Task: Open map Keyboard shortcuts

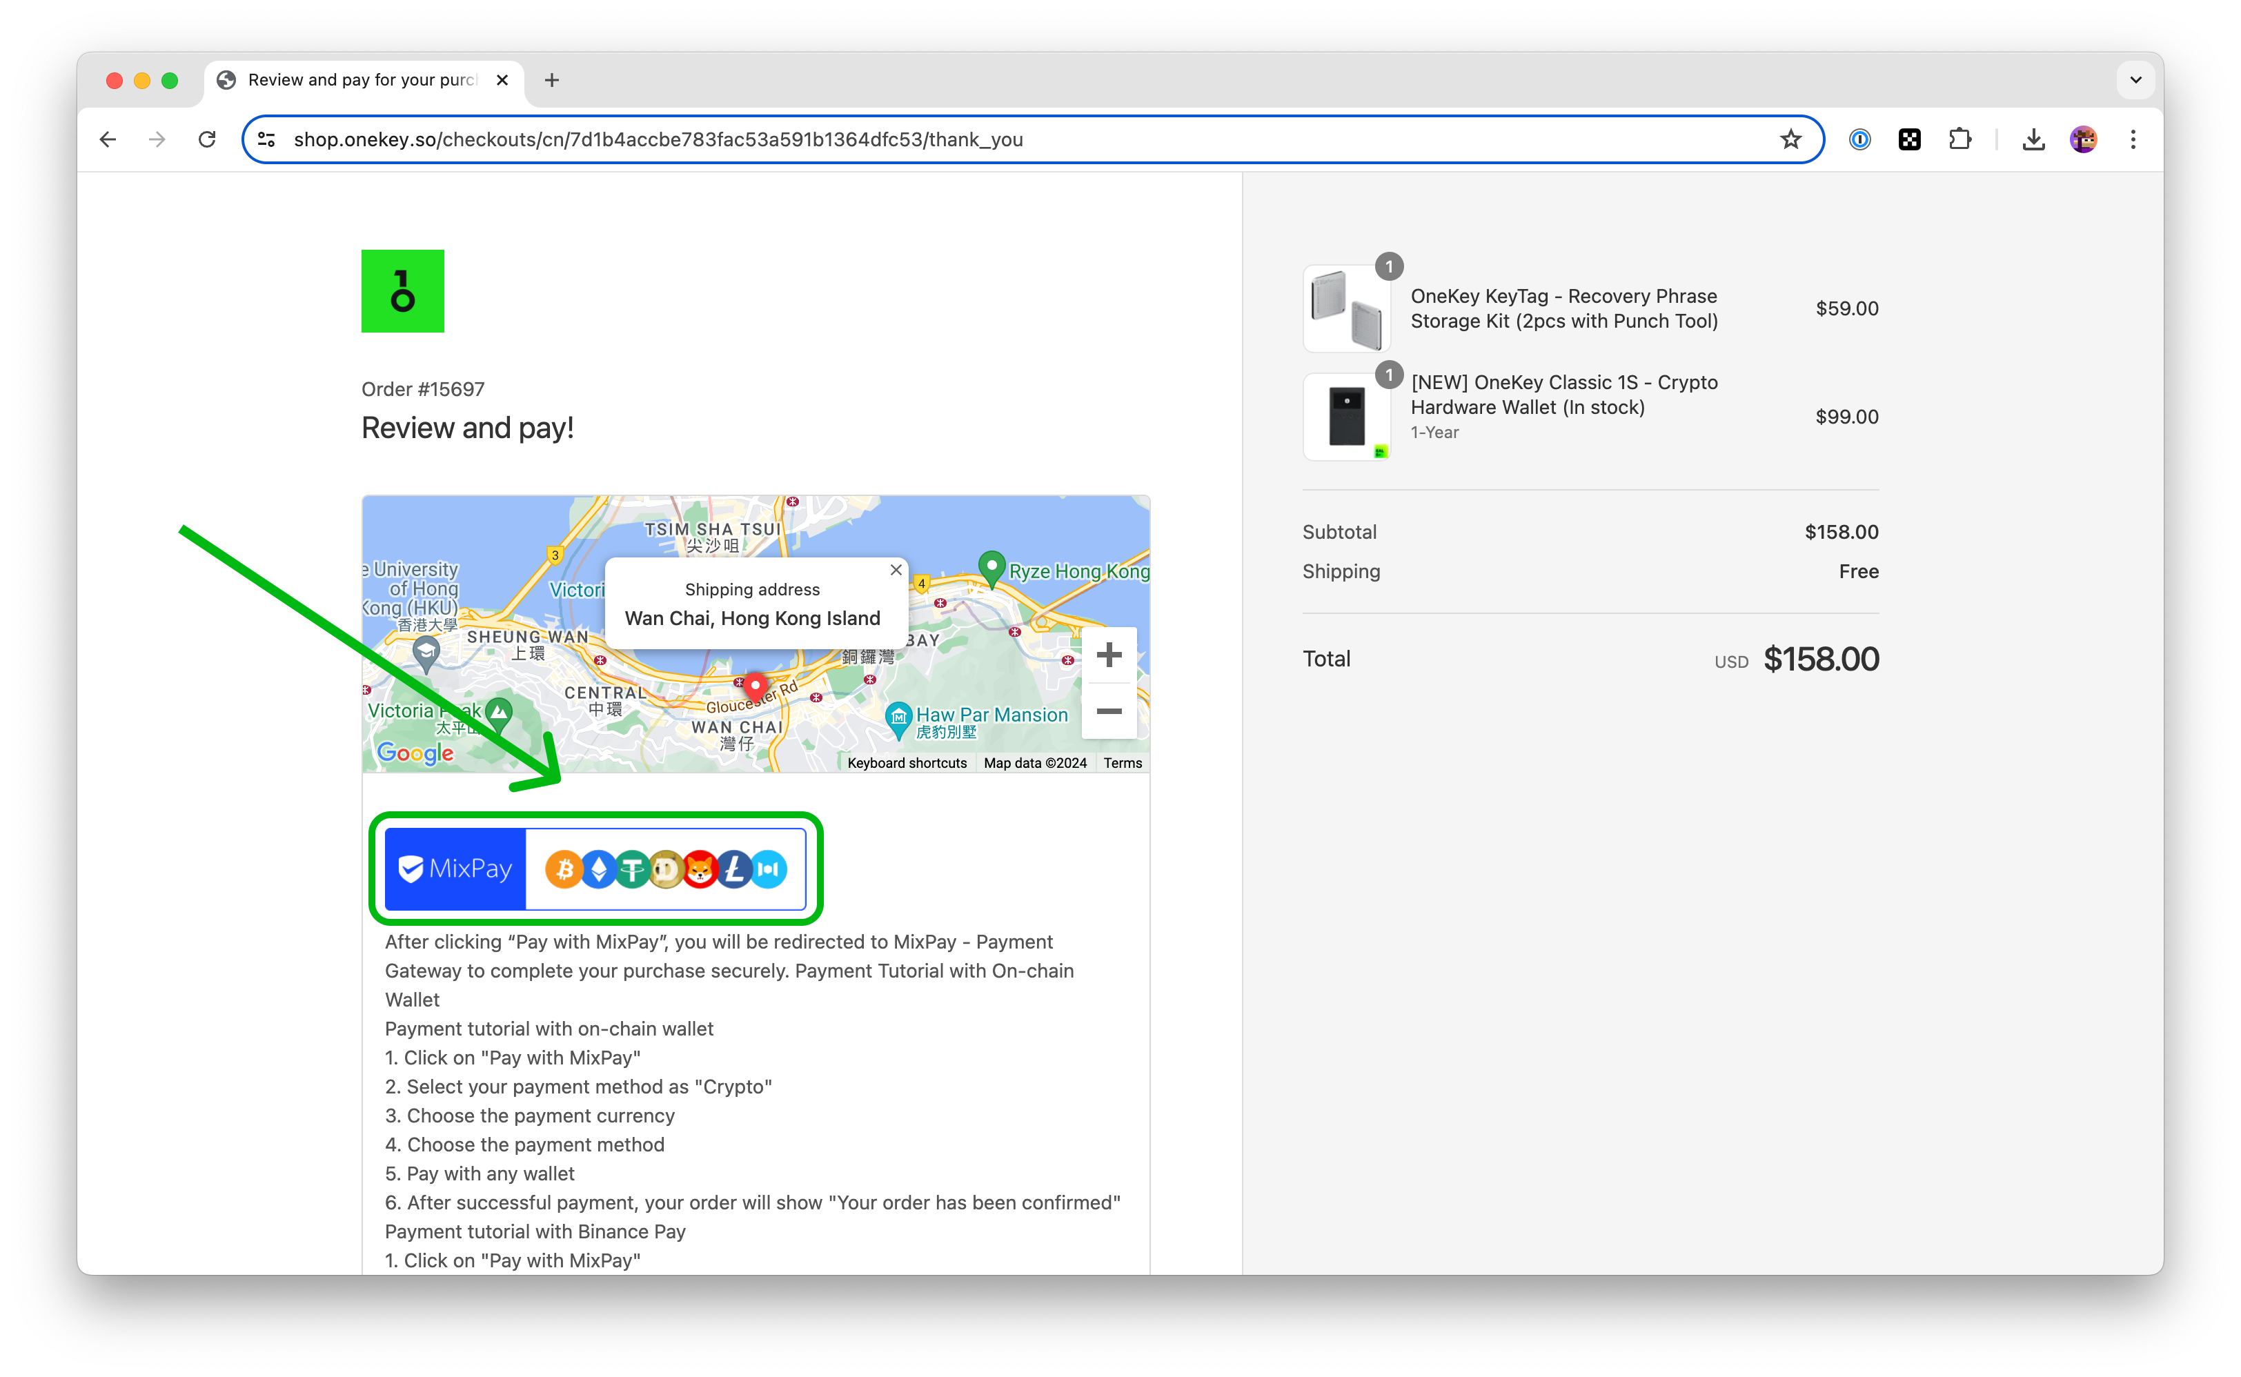Action: tap(907, 763)
